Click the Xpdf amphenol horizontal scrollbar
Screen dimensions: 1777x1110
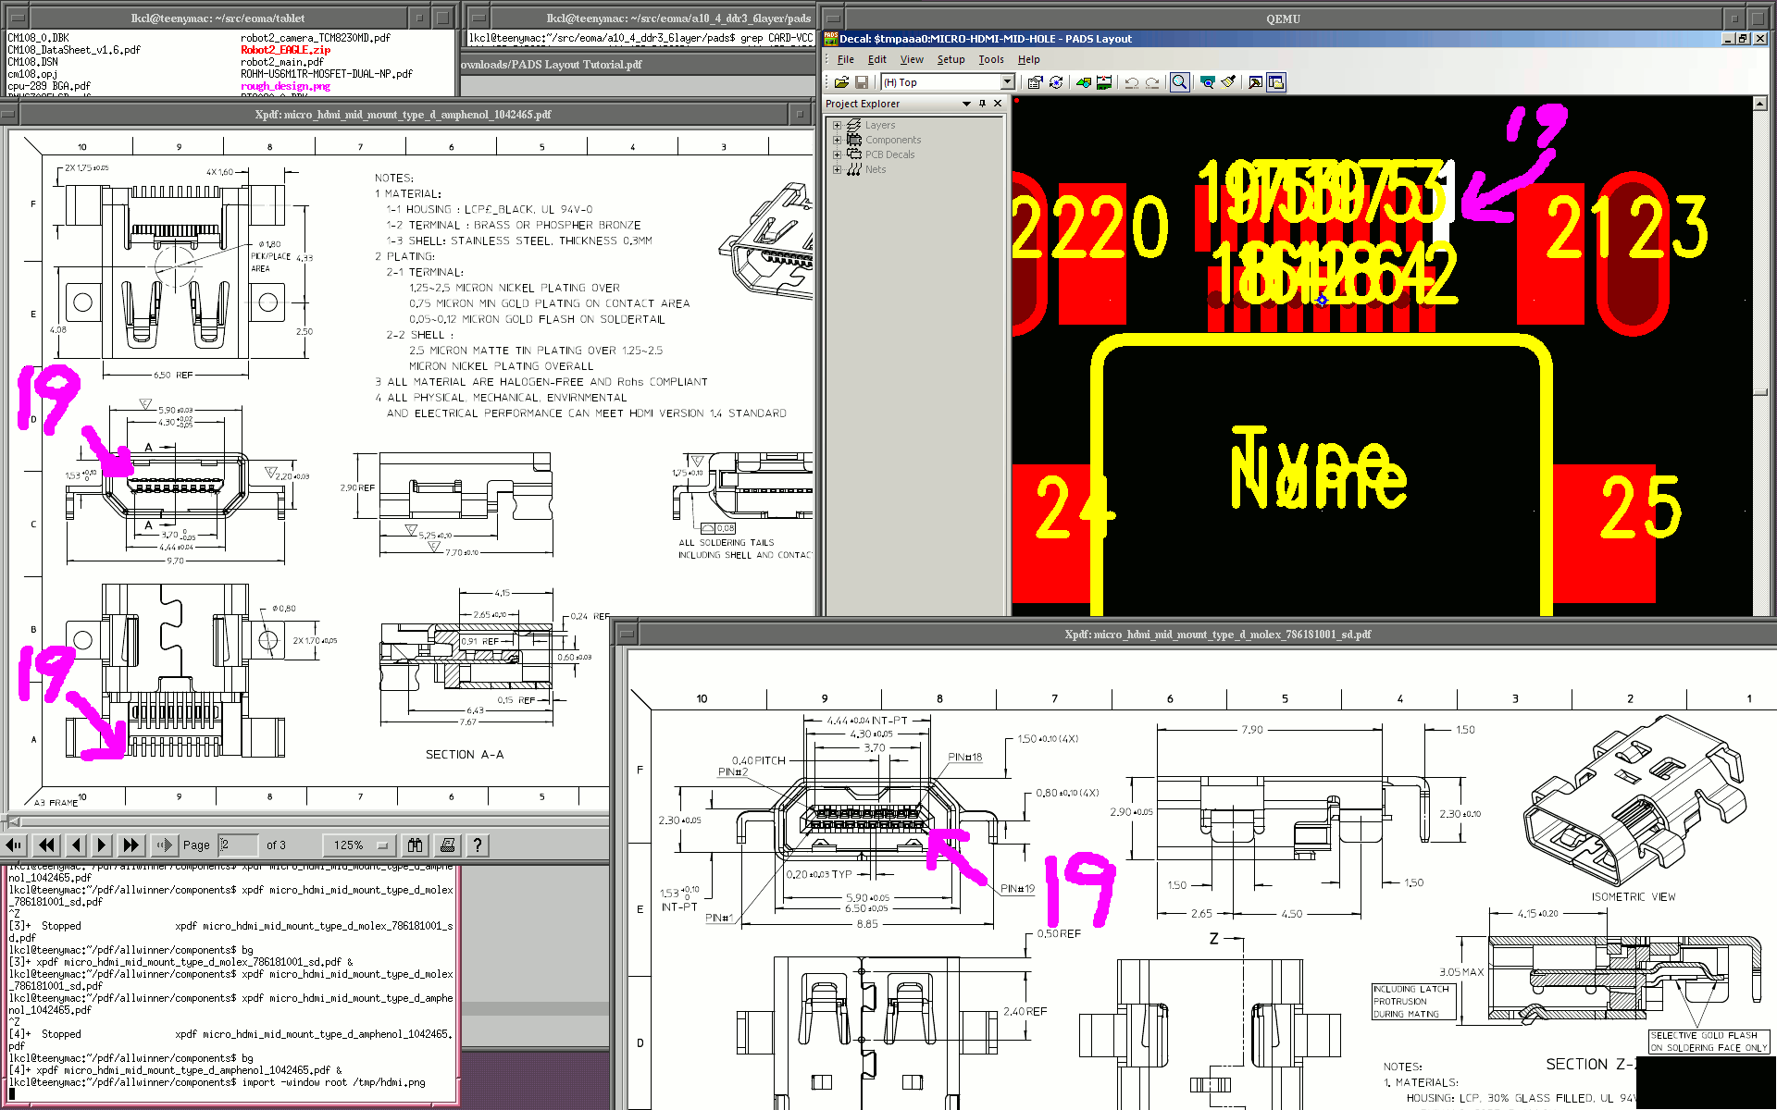pyautogui.click(x=308, y=820)
